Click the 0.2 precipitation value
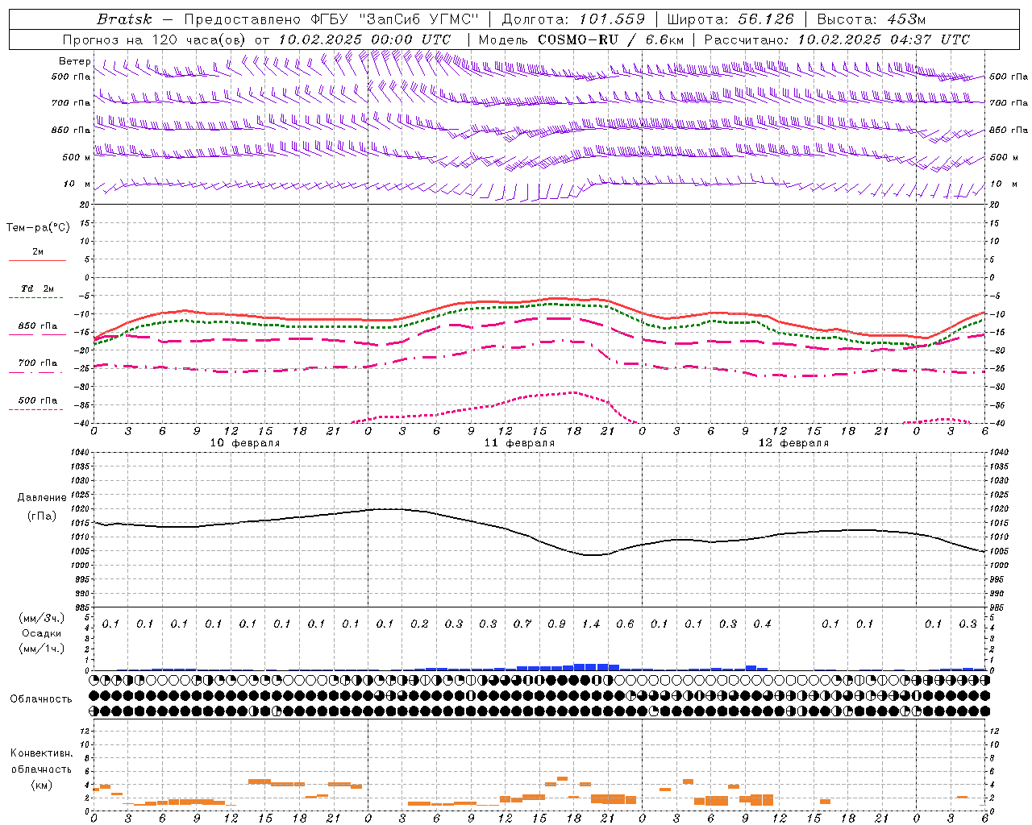 419,624
